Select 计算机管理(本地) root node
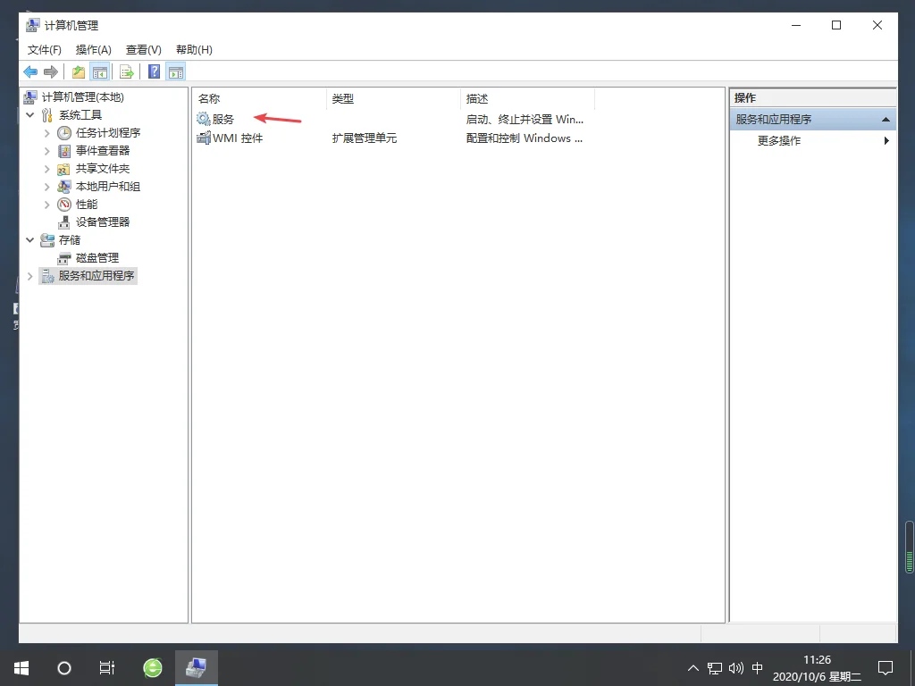 [x=83, y=97]
